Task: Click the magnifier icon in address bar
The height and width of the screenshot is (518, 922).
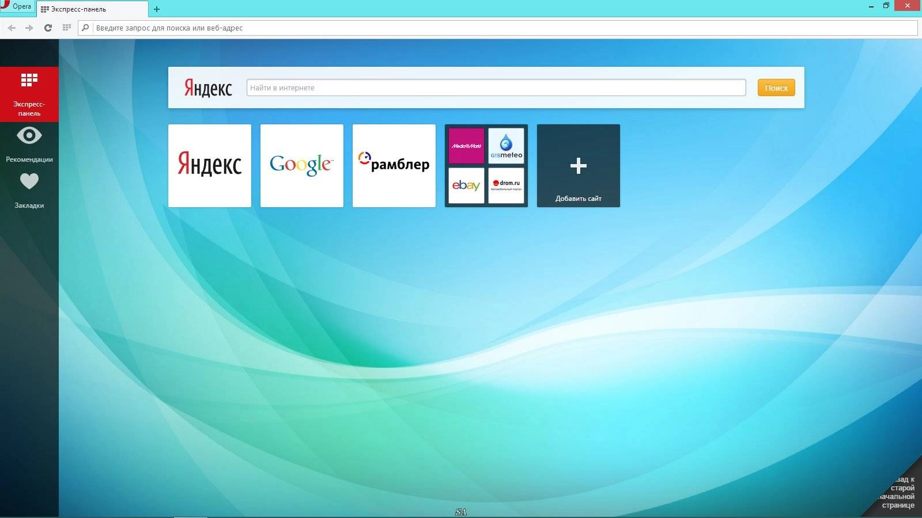Action: [x=86, y=28]
